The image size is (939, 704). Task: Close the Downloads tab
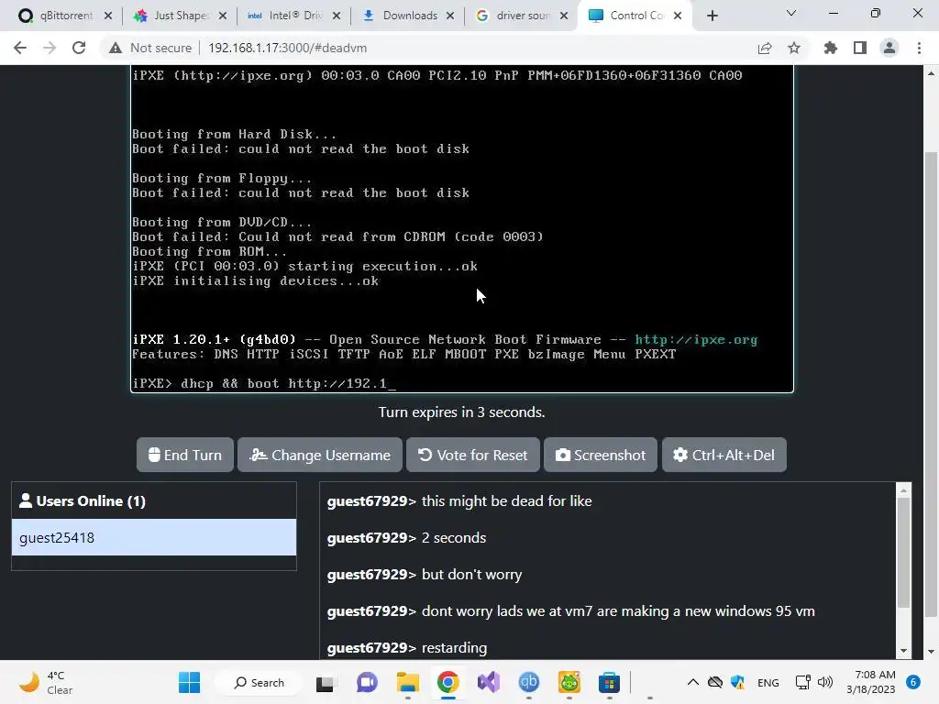[450, 16]
